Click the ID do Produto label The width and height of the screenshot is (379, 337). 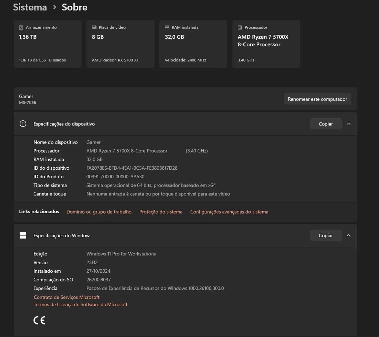(49, 177)
